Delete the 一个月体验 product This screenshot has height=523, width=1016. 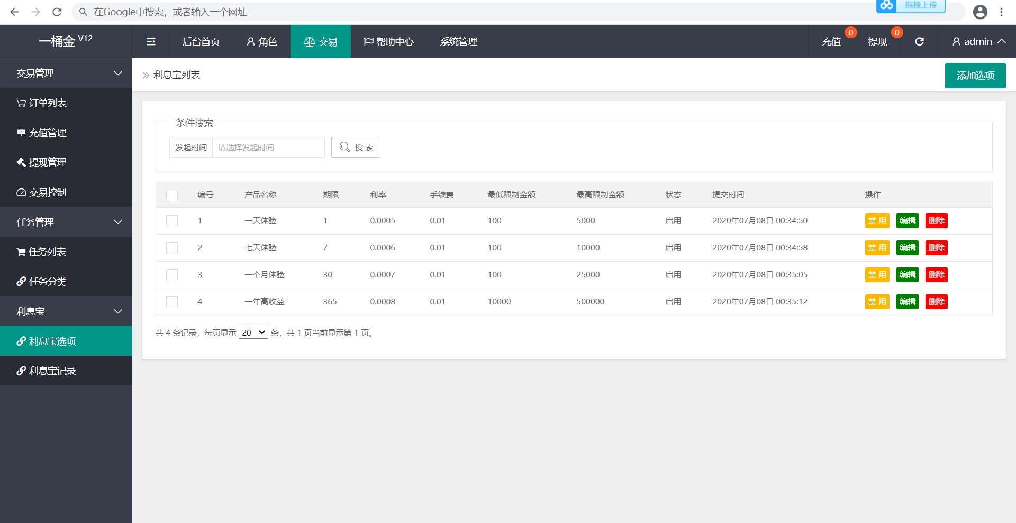pyautogui.click(x=937, y=275)
